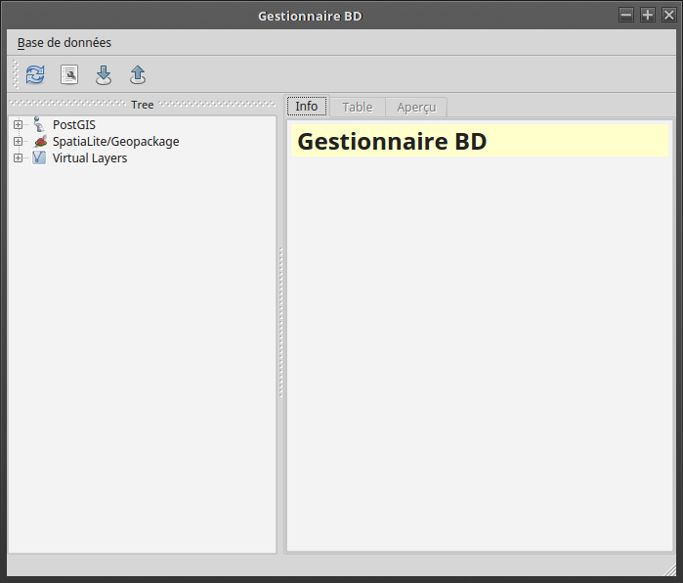Switch to the Info tab
The image size is (683, 583).
(x=307, y=107)
